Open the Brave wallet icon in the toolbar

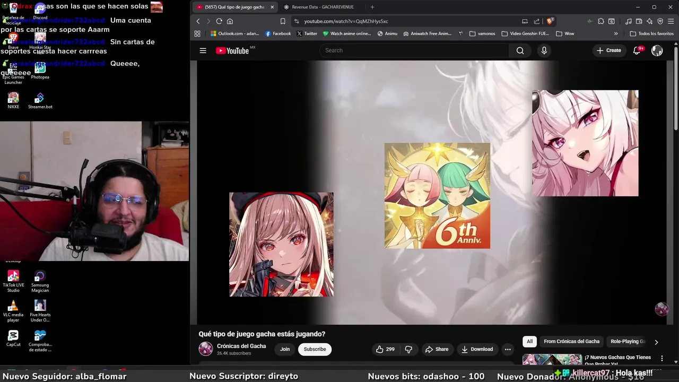(x=639, y=21)
